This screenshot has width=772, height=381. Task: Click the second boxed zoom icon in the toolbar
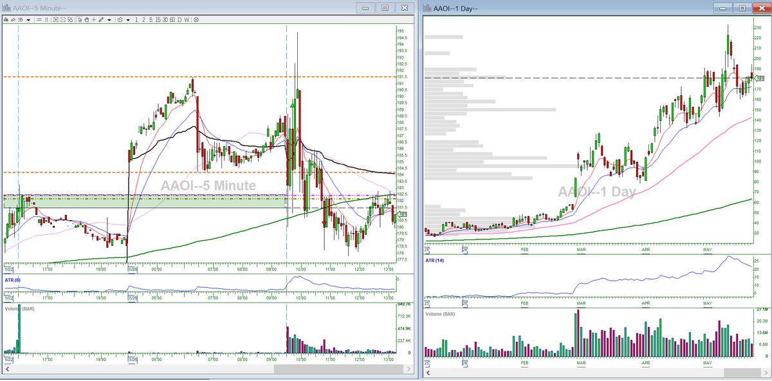63,20
